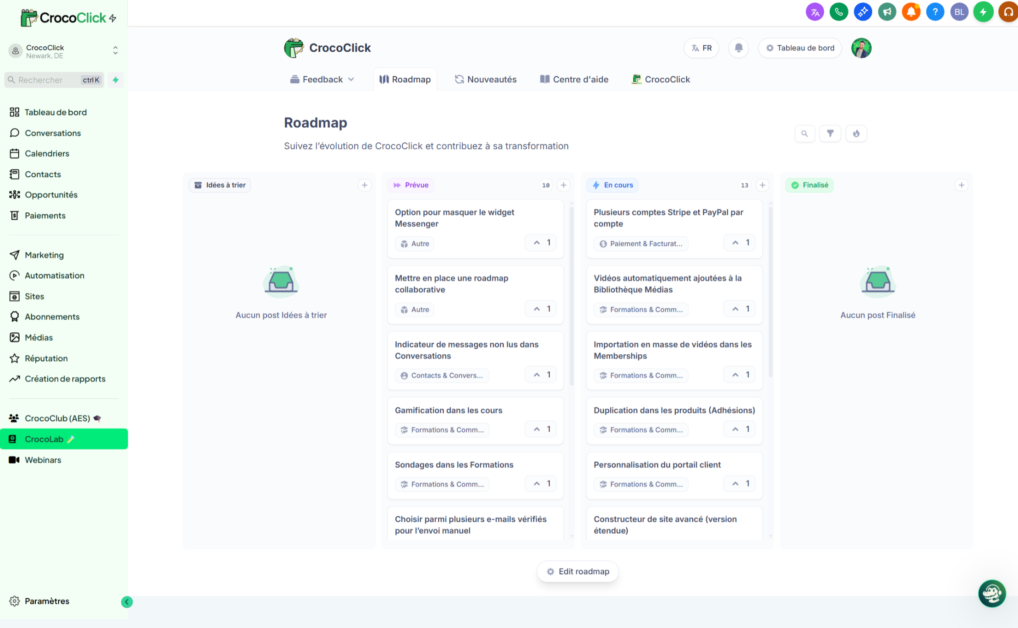Go to the Centre d'aide tab
This screenshot has height=628, width=1018.
coord(574,80)
